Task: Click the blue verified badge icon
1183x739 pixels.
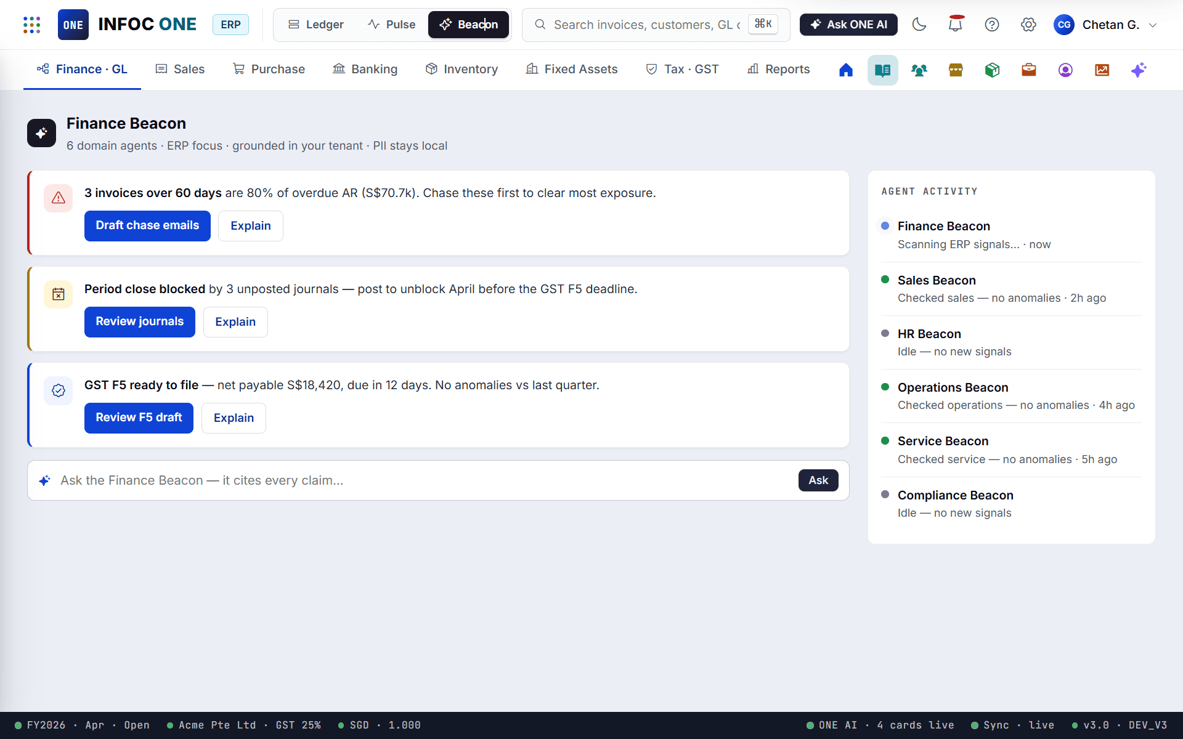Action: coord(59,390)
